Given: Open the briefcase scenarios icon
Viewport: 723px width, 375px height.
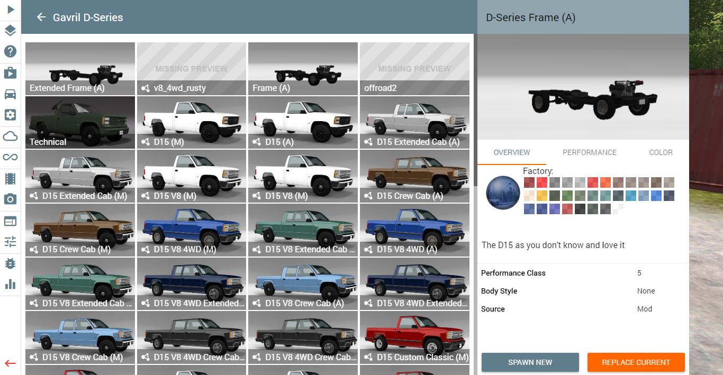Looking at the screenshot, I should [10, 72].
